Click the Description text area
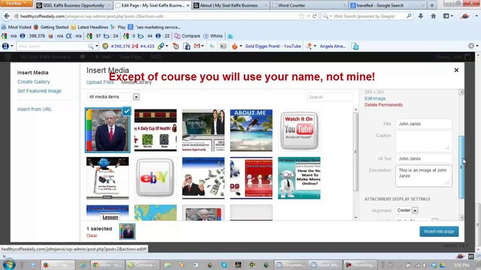This screenshot has height=270, width=481. (424, 176)
